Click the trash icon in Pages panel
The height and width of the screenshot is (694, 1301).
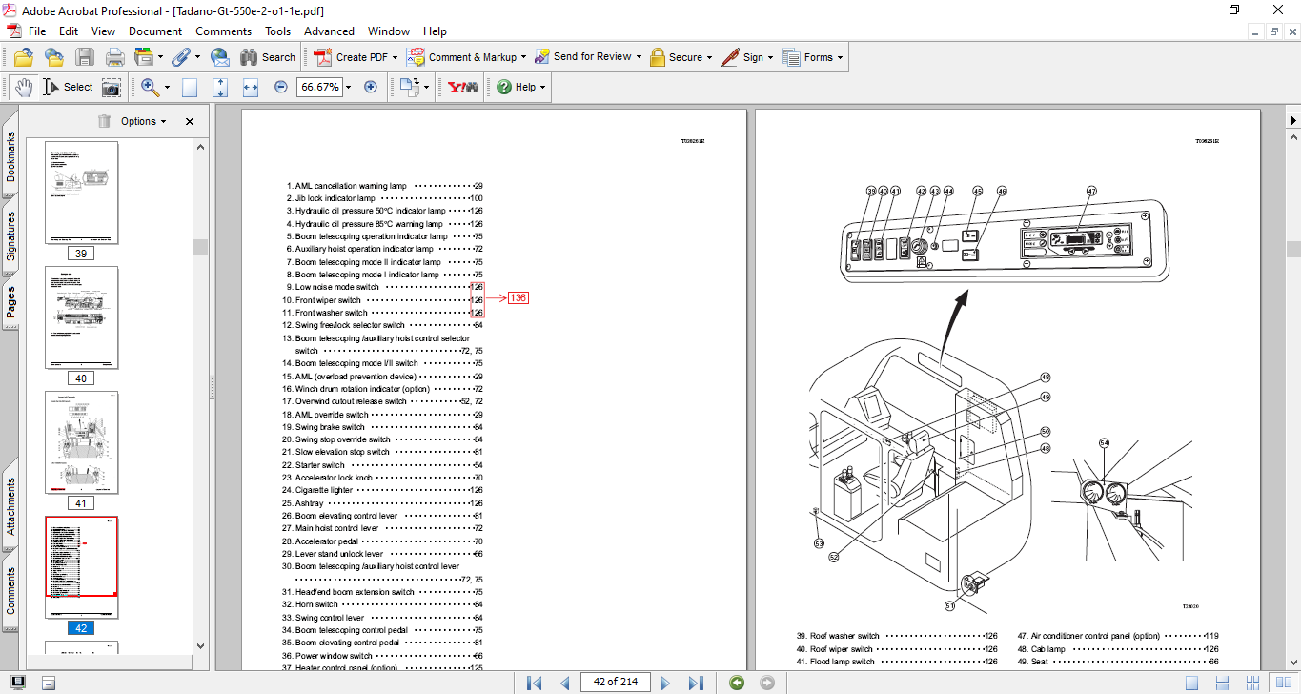104,121
